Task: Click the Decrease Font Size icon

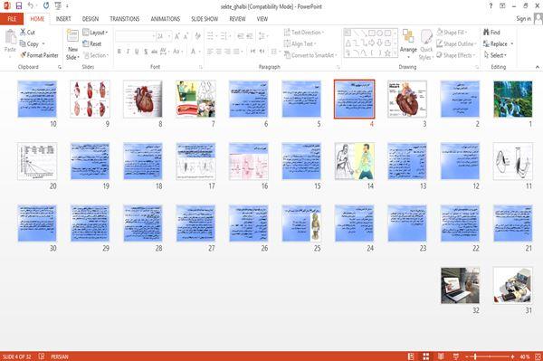Action: pyautogui.click(x=186, y=36)
